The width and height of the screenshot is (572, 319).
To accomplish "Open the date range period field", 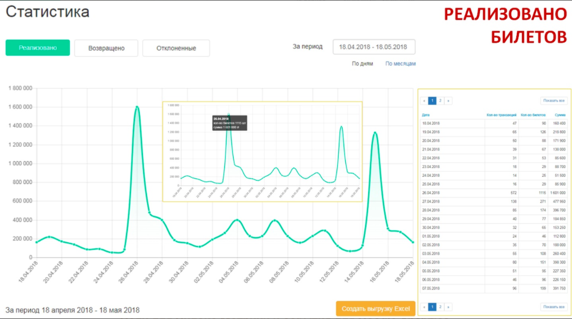I will click(373, 47).
